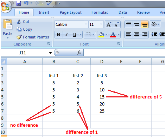166x138 pixels.
Task: Open Customize Quick Access Toolbar dropdown
Action: pyautogui.click(x=59, y=3)
